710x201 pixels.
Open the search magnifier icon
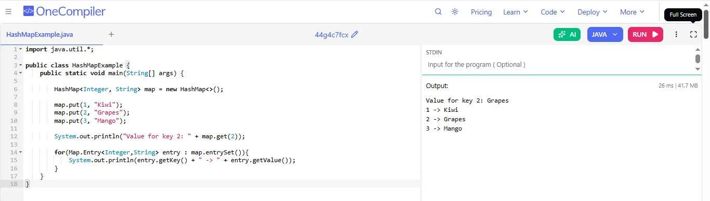click(x=438, y=11)
